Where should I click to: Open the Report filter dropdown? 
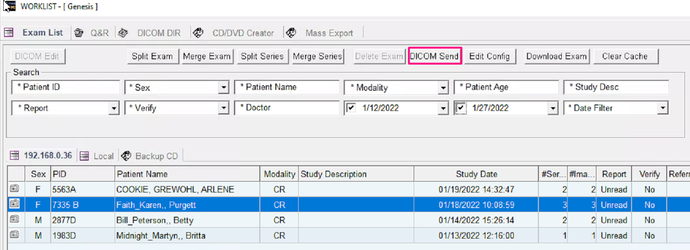point(114,108)
